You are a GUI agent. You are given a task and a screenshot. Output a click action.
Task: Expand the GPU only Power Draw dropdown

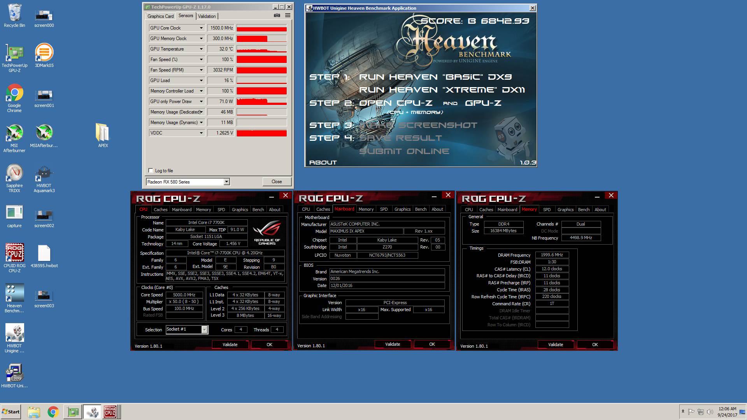(201, 101)
